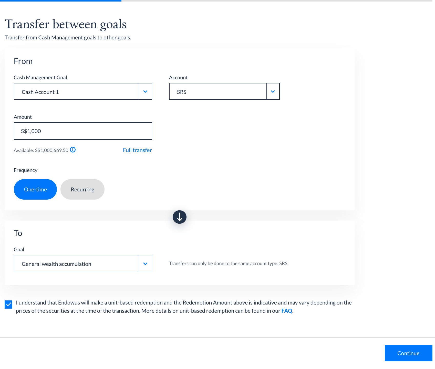Click the Available S$1,000,669.50 balance text
The width and height of the screenshot is (435, 369).
click(41, 150)
